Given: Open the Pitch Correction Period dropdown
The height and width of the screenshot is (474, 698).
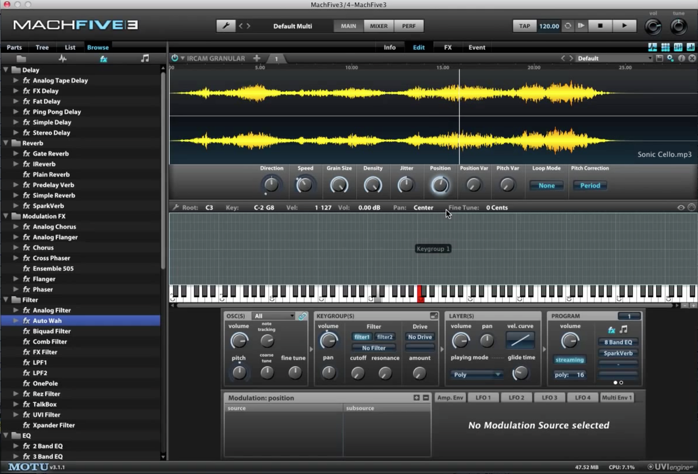Looking at the screenshot, I should pyautogui.click(x=590, y=185).
